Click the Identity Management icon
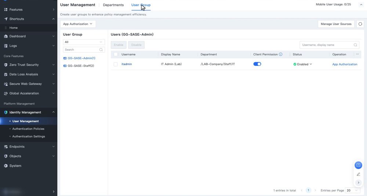 (x=6, y=113)
